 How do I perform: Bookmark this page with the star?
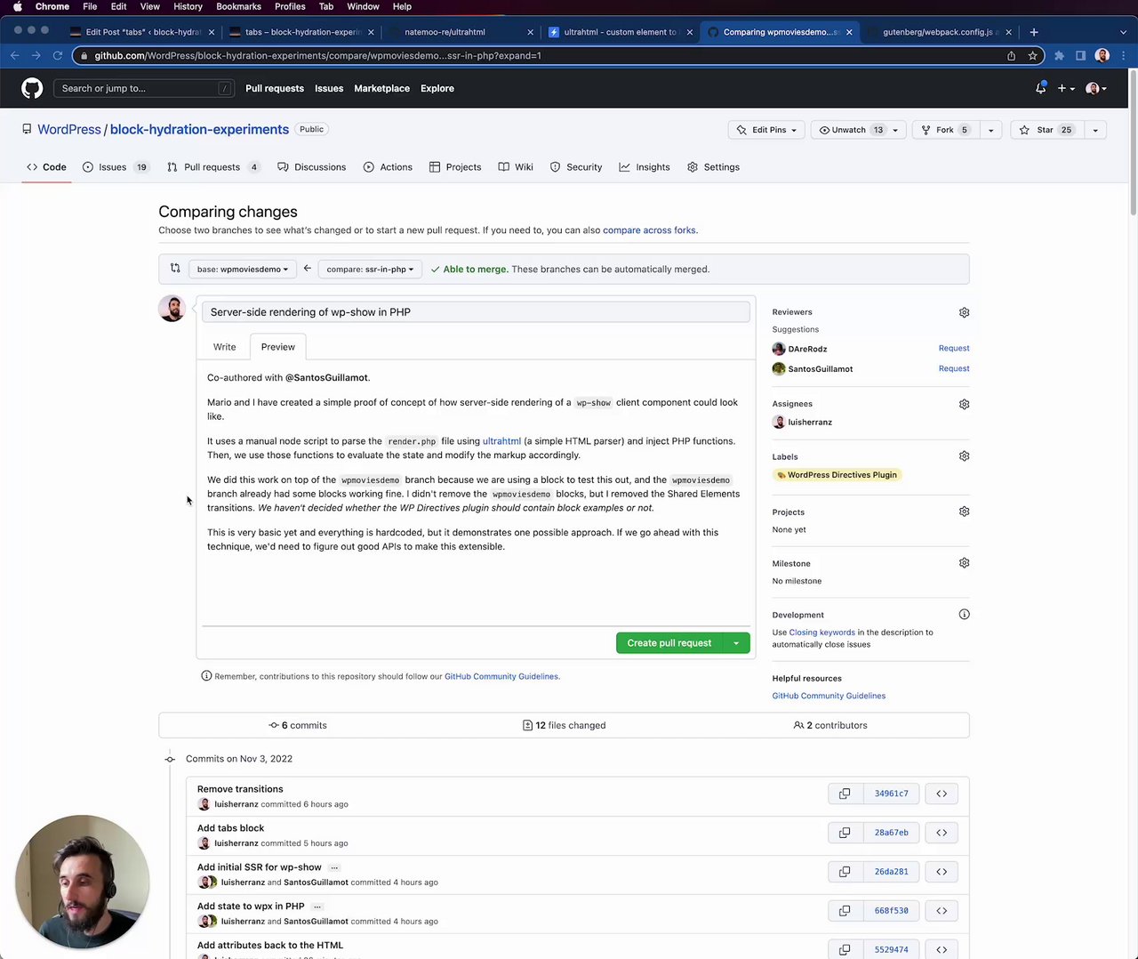click(x=1032, y=55)
